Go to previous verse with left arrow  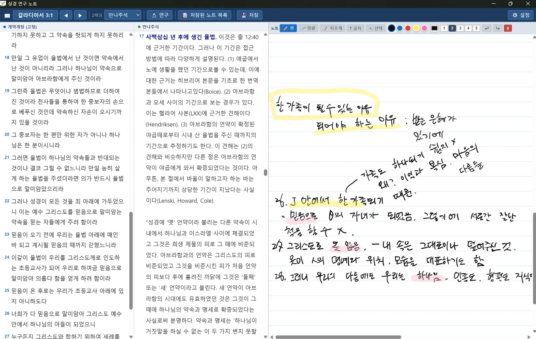pyautogui.click(x=66, y=15)
